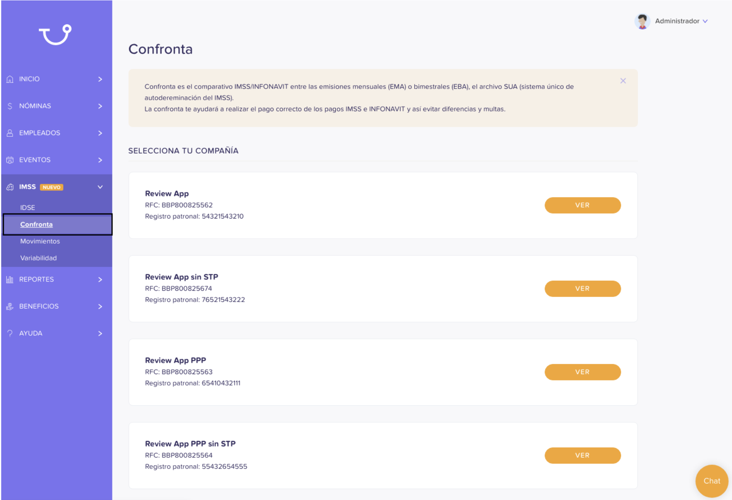Click VER for Review App company

[x=583, y=205]
